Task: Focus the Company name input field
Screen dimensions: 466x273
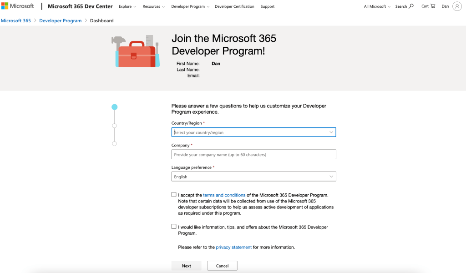Action: pos(253,155)
